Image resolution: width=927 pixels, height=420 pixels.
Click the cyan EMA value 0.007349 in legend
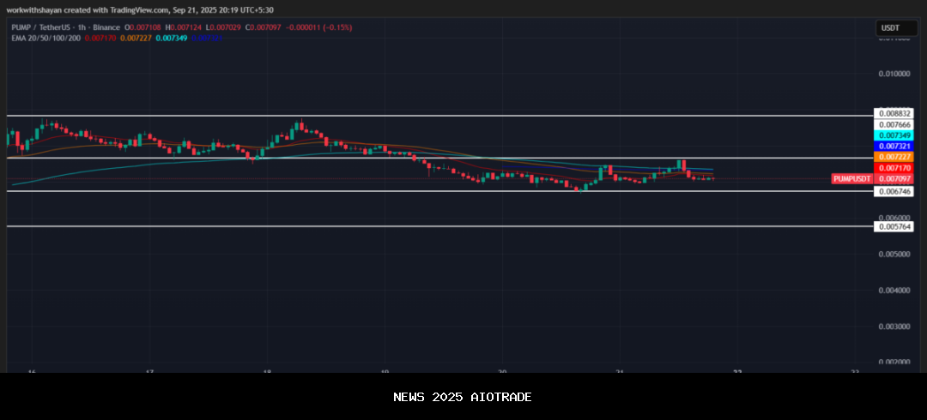(173, 38)
